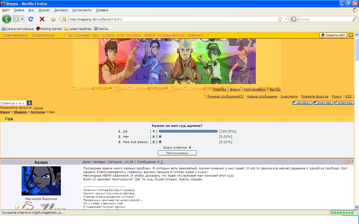
Task: Click the grey Forward navigation arrow
Action: pos(16,19)
